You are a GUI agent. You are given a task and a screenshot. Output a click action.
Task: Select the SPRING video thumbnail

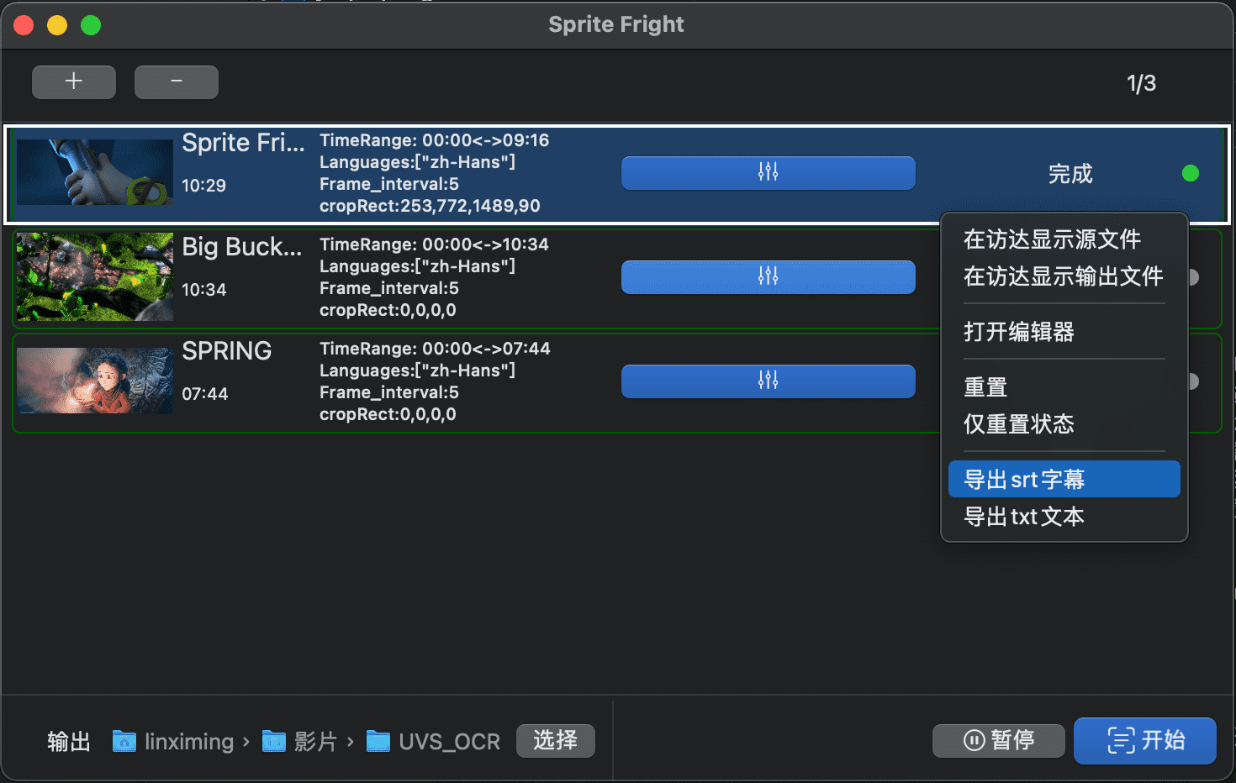(x=95, y=381)
